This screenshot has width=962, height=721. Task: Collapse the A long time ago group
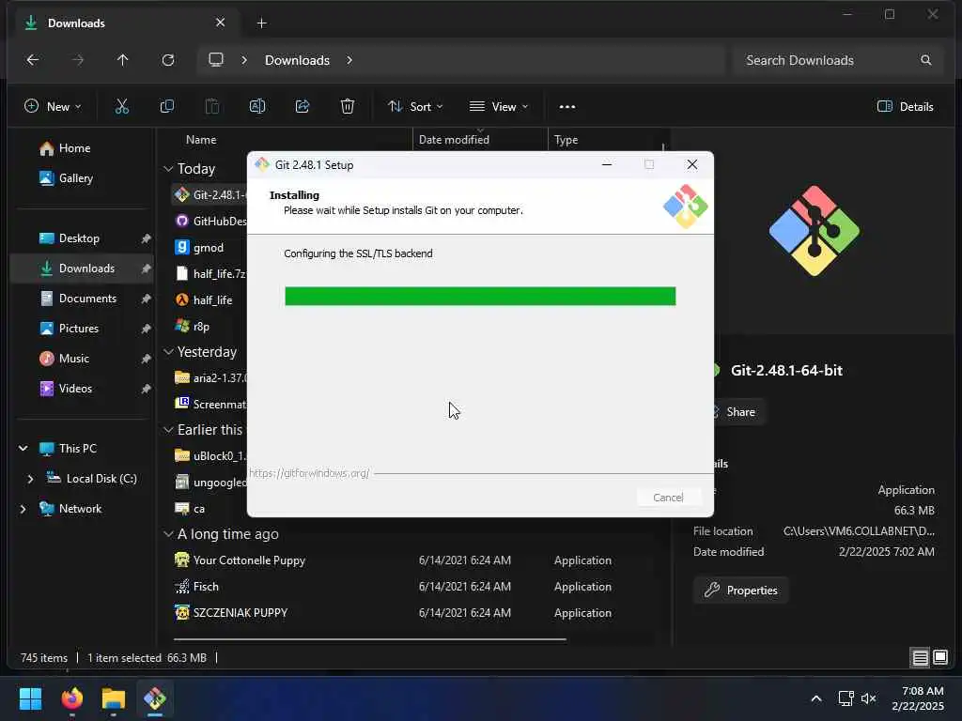pos(168,534)
